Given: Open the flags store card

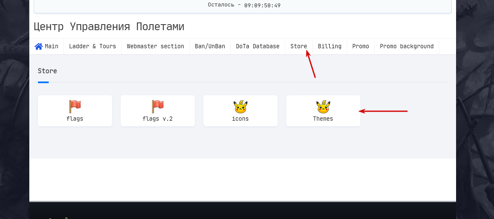Looking at the screenshot, I should tap(75, 111).
